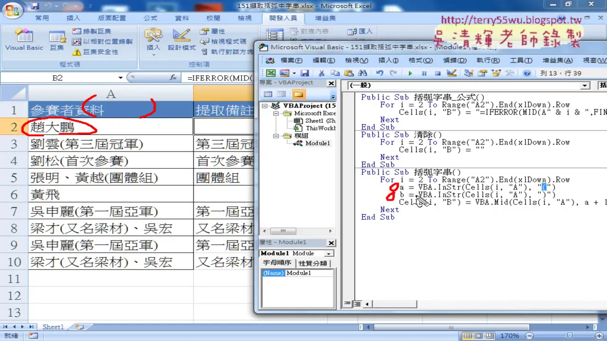Click the Paste icon in VBA toolbar
This screenshot has height=341, width=607.
(349, 73)
